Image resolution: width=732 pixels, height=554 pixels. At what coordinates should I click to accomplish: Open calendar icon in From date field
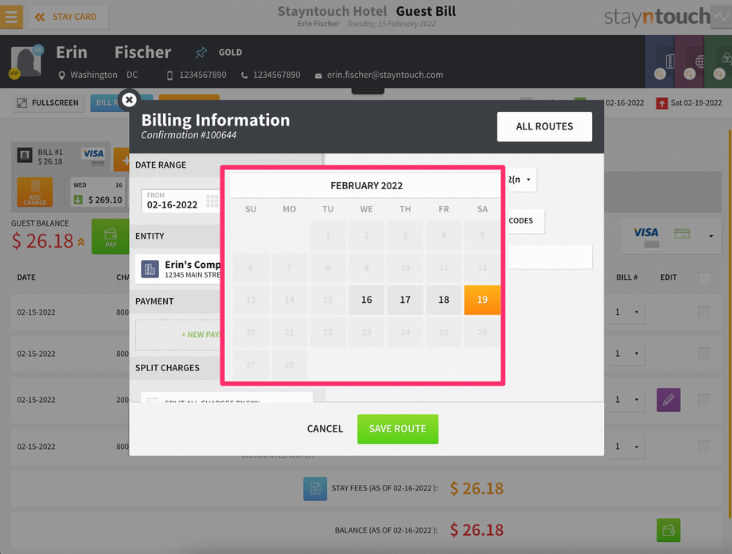[x=212, y=201]
